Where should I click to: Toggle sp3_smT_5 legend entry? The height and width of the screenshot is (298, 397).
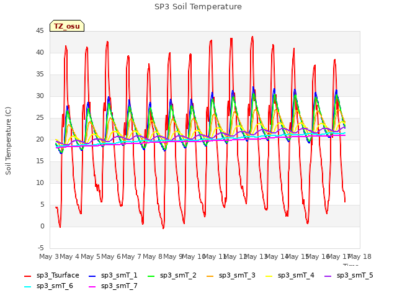click(349, 276)
